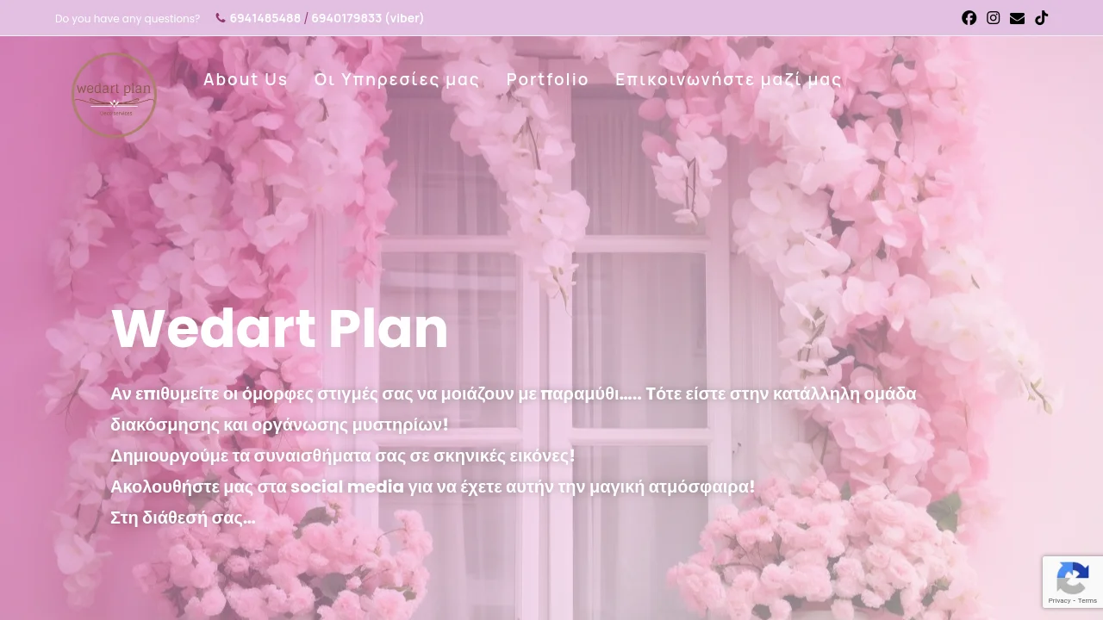Open the reCAPTCHA Terms link
This screenshot has height=620, width=1103.
point(1087,600)
